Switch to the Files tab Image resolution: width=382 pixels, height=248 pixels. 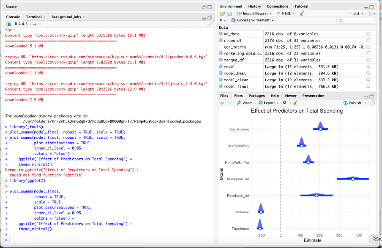[x=224, y=96]
